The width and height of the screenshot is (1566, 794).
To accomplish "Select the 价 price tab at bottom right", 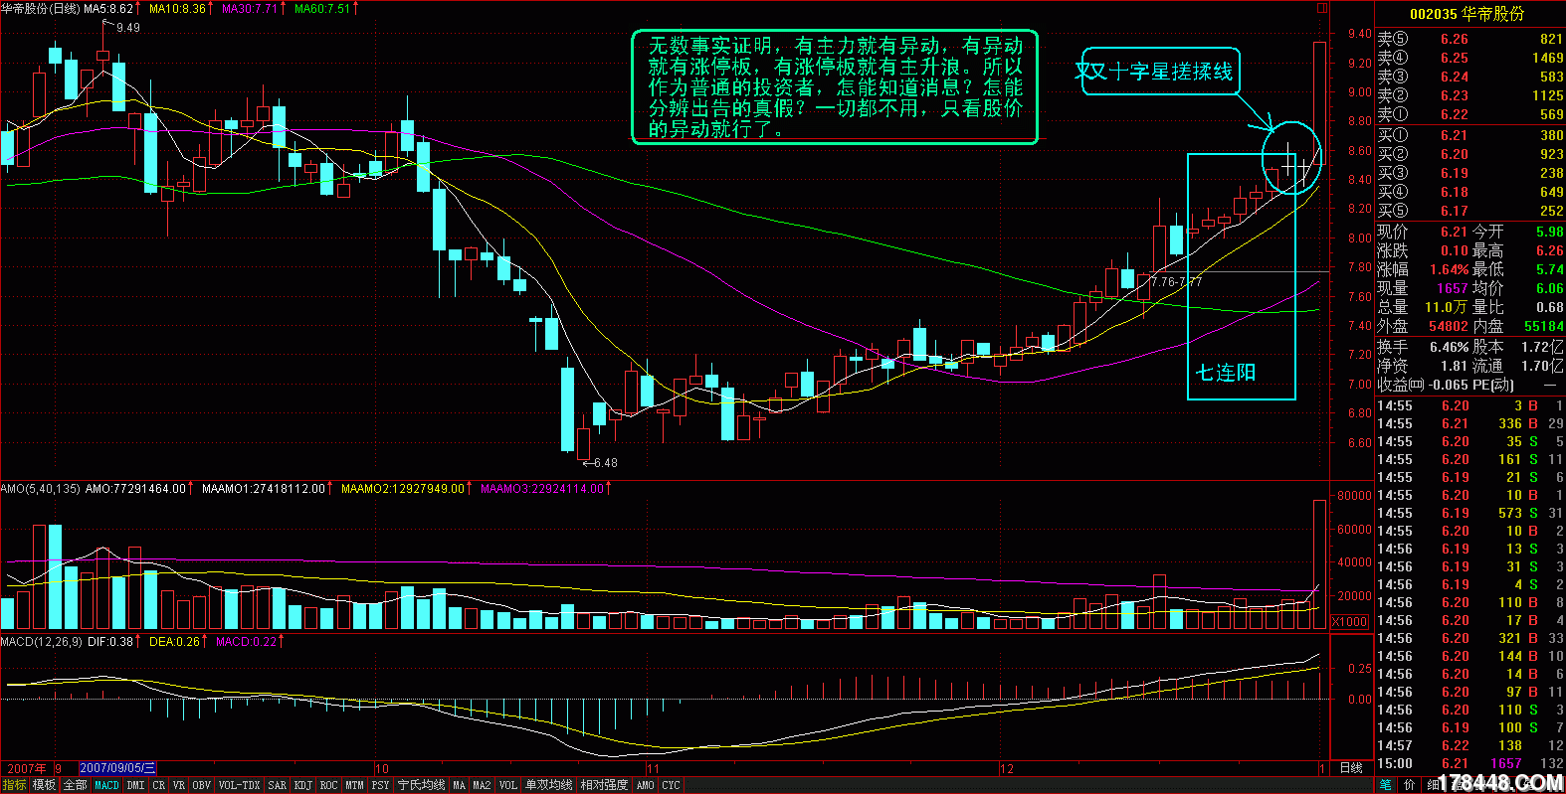I will 1409,786.
